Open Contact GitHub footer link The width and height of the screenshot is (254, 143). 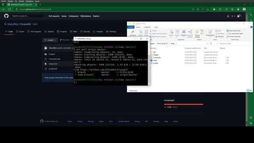tap(124, 122)
